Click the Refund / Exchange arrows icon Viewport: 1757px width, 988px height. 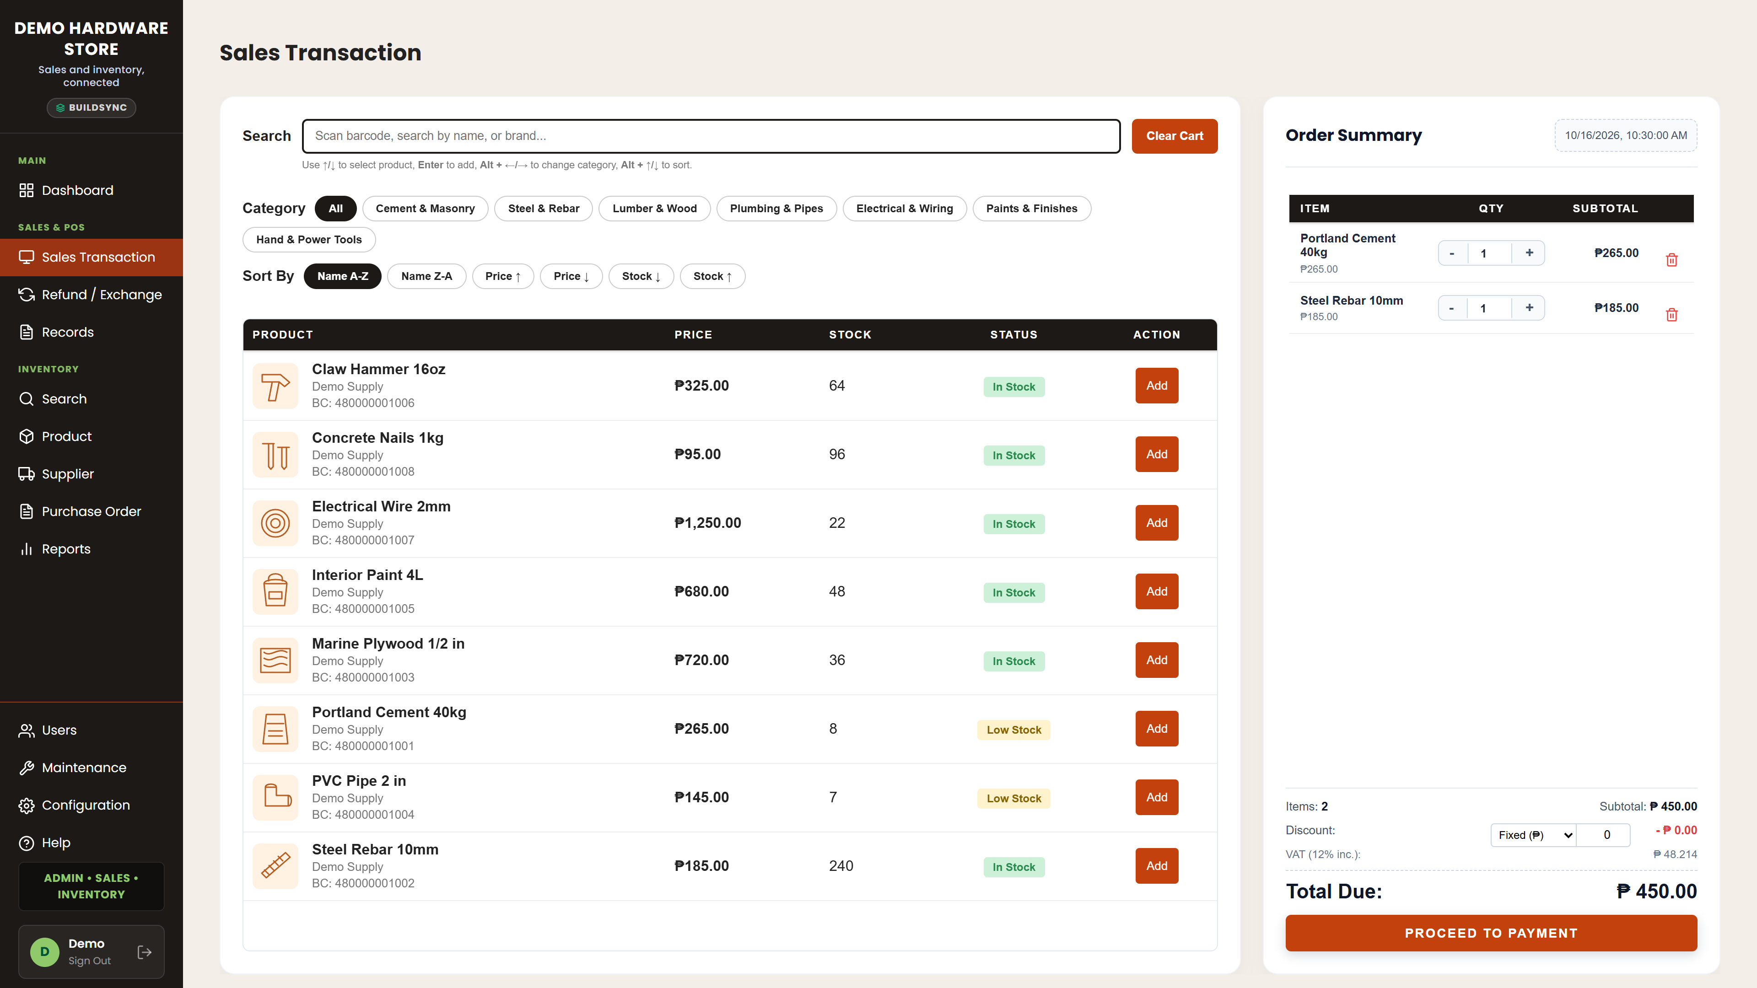(x=26, y=295)
